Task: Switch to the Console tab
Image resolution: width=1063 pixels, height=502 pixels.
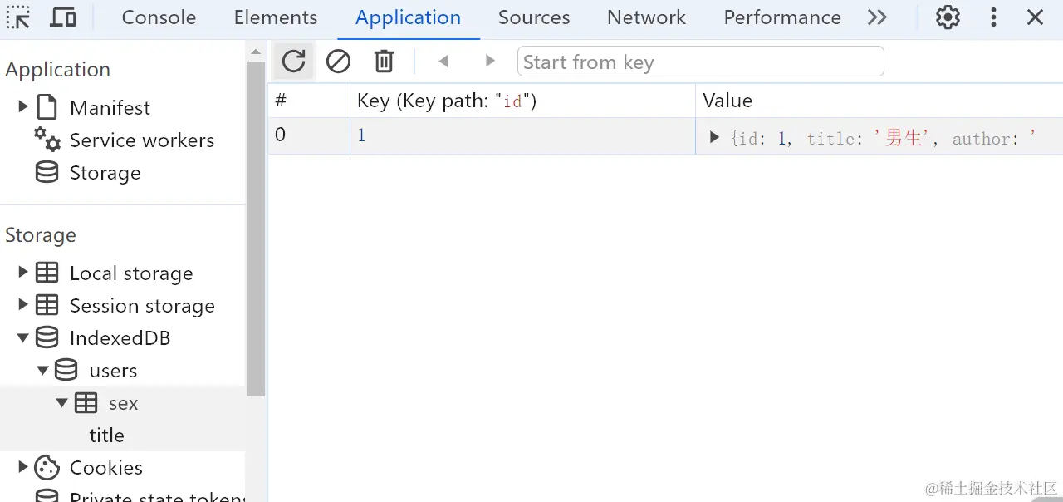Action: (159, 17)
